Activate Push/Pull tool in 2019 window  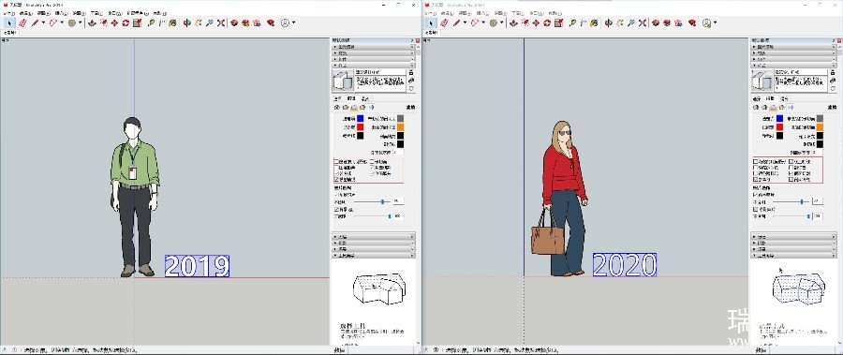tap(92, 23)
